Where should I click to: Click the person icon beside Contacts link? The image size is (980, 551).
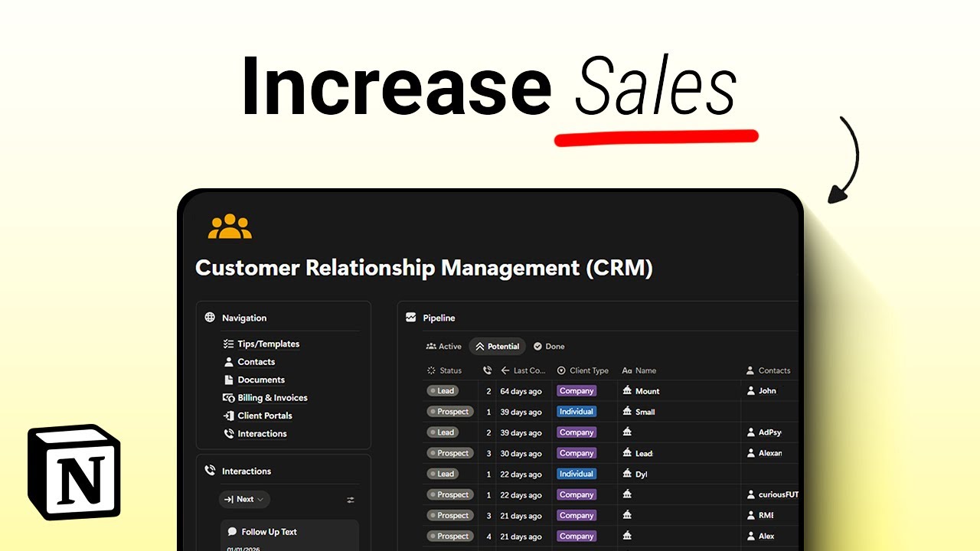click(x=228, y=362)
